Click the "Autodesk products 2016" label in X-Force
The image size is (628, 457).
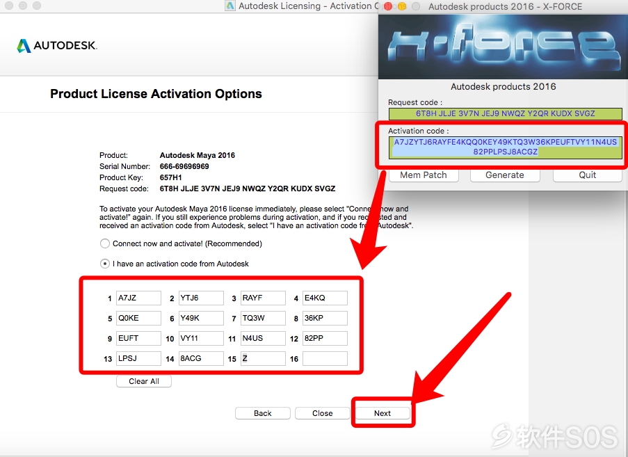pos(503,86)
